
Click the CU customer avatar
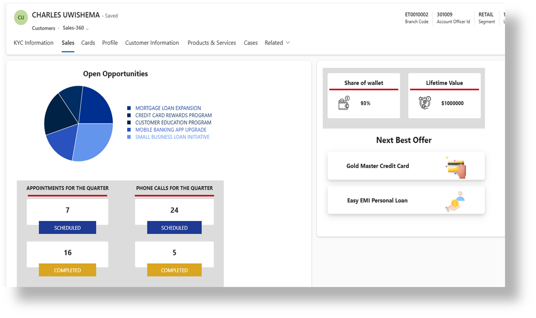pos(20,17)
